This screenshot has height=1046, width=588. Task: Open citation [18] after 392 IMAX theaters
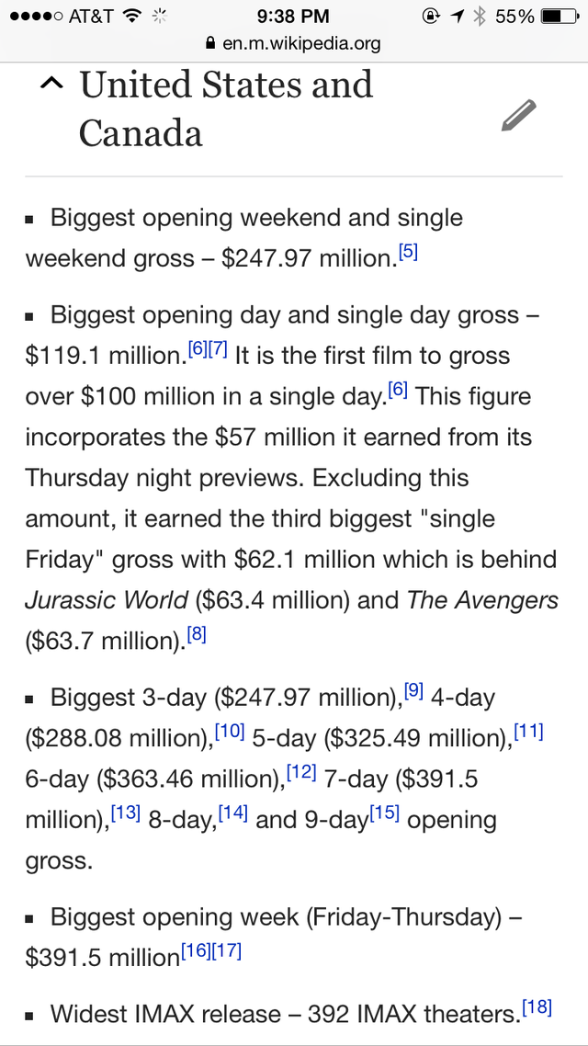tap(537, 1007)
